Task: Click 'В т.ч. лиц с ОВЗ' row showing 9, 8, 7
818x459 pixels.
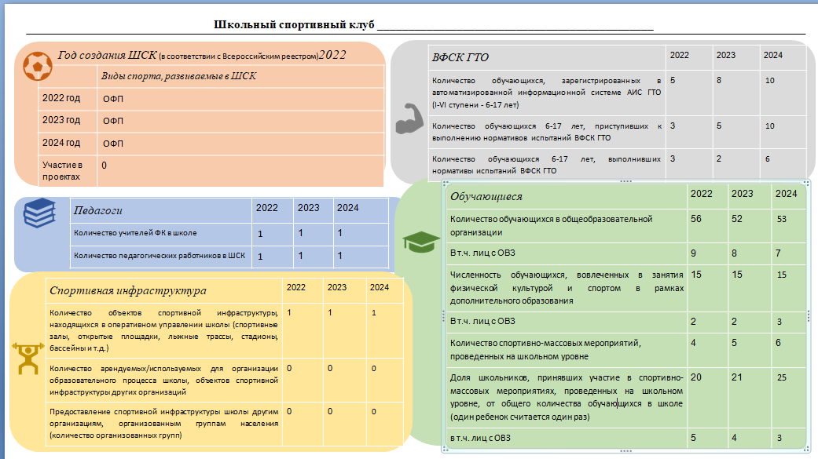Action: pyautogui.click(x=482, y=253)
